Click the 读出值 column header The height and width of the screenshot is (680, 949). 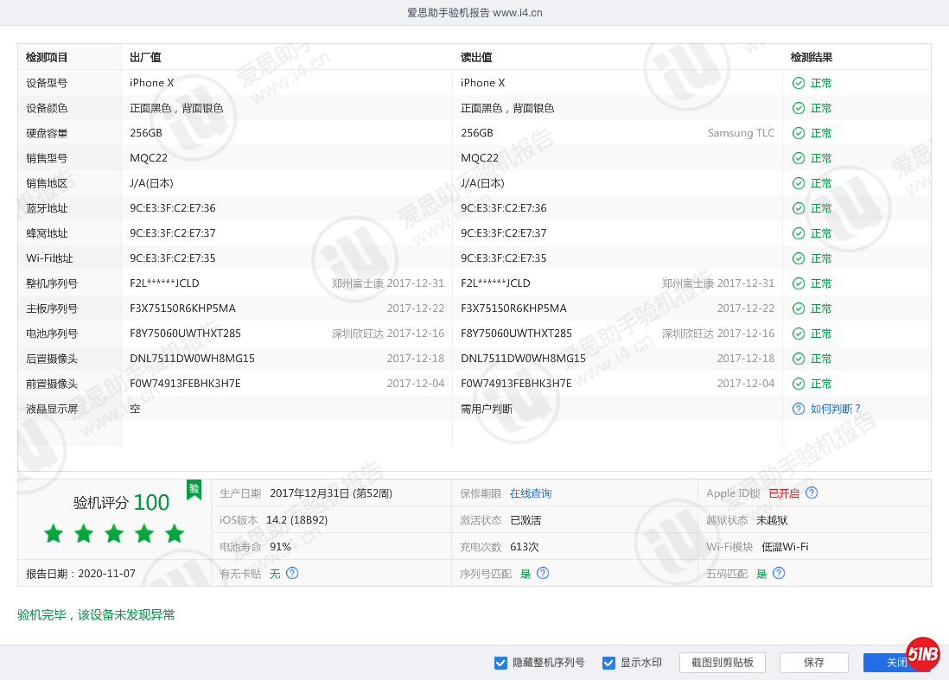(x=476, y=58)
